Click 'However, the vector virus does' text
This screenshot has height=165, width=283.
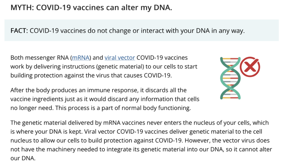[x=227, y=140]
